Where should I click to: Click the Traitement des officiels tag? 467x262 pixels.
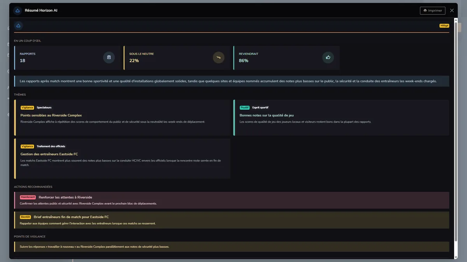51,146
